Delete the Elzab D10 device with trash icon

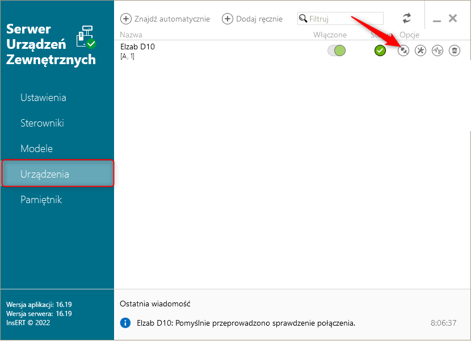click(x=455, y=50)
